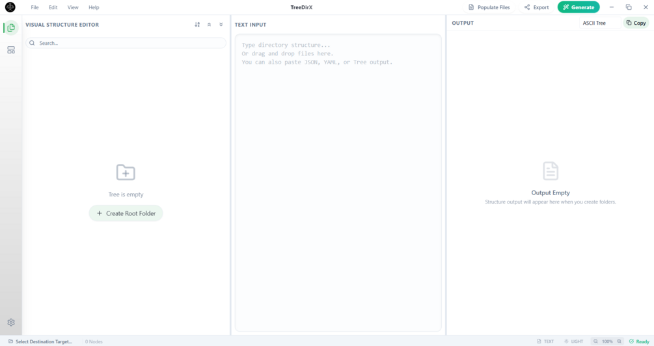Screen dimensions: 654x346
Task: Click the Output Empty document icon
Action: tap(551, 171)
